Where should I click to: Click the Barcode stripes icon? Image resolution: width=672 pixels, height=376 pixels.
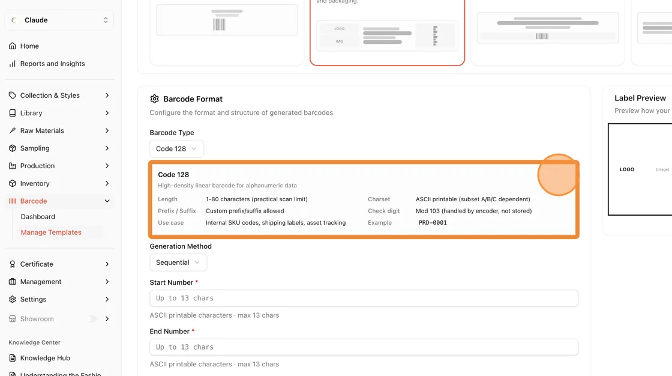point(13,201)
